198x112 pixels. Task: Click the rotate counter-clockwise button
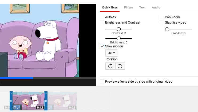point(120,66)
